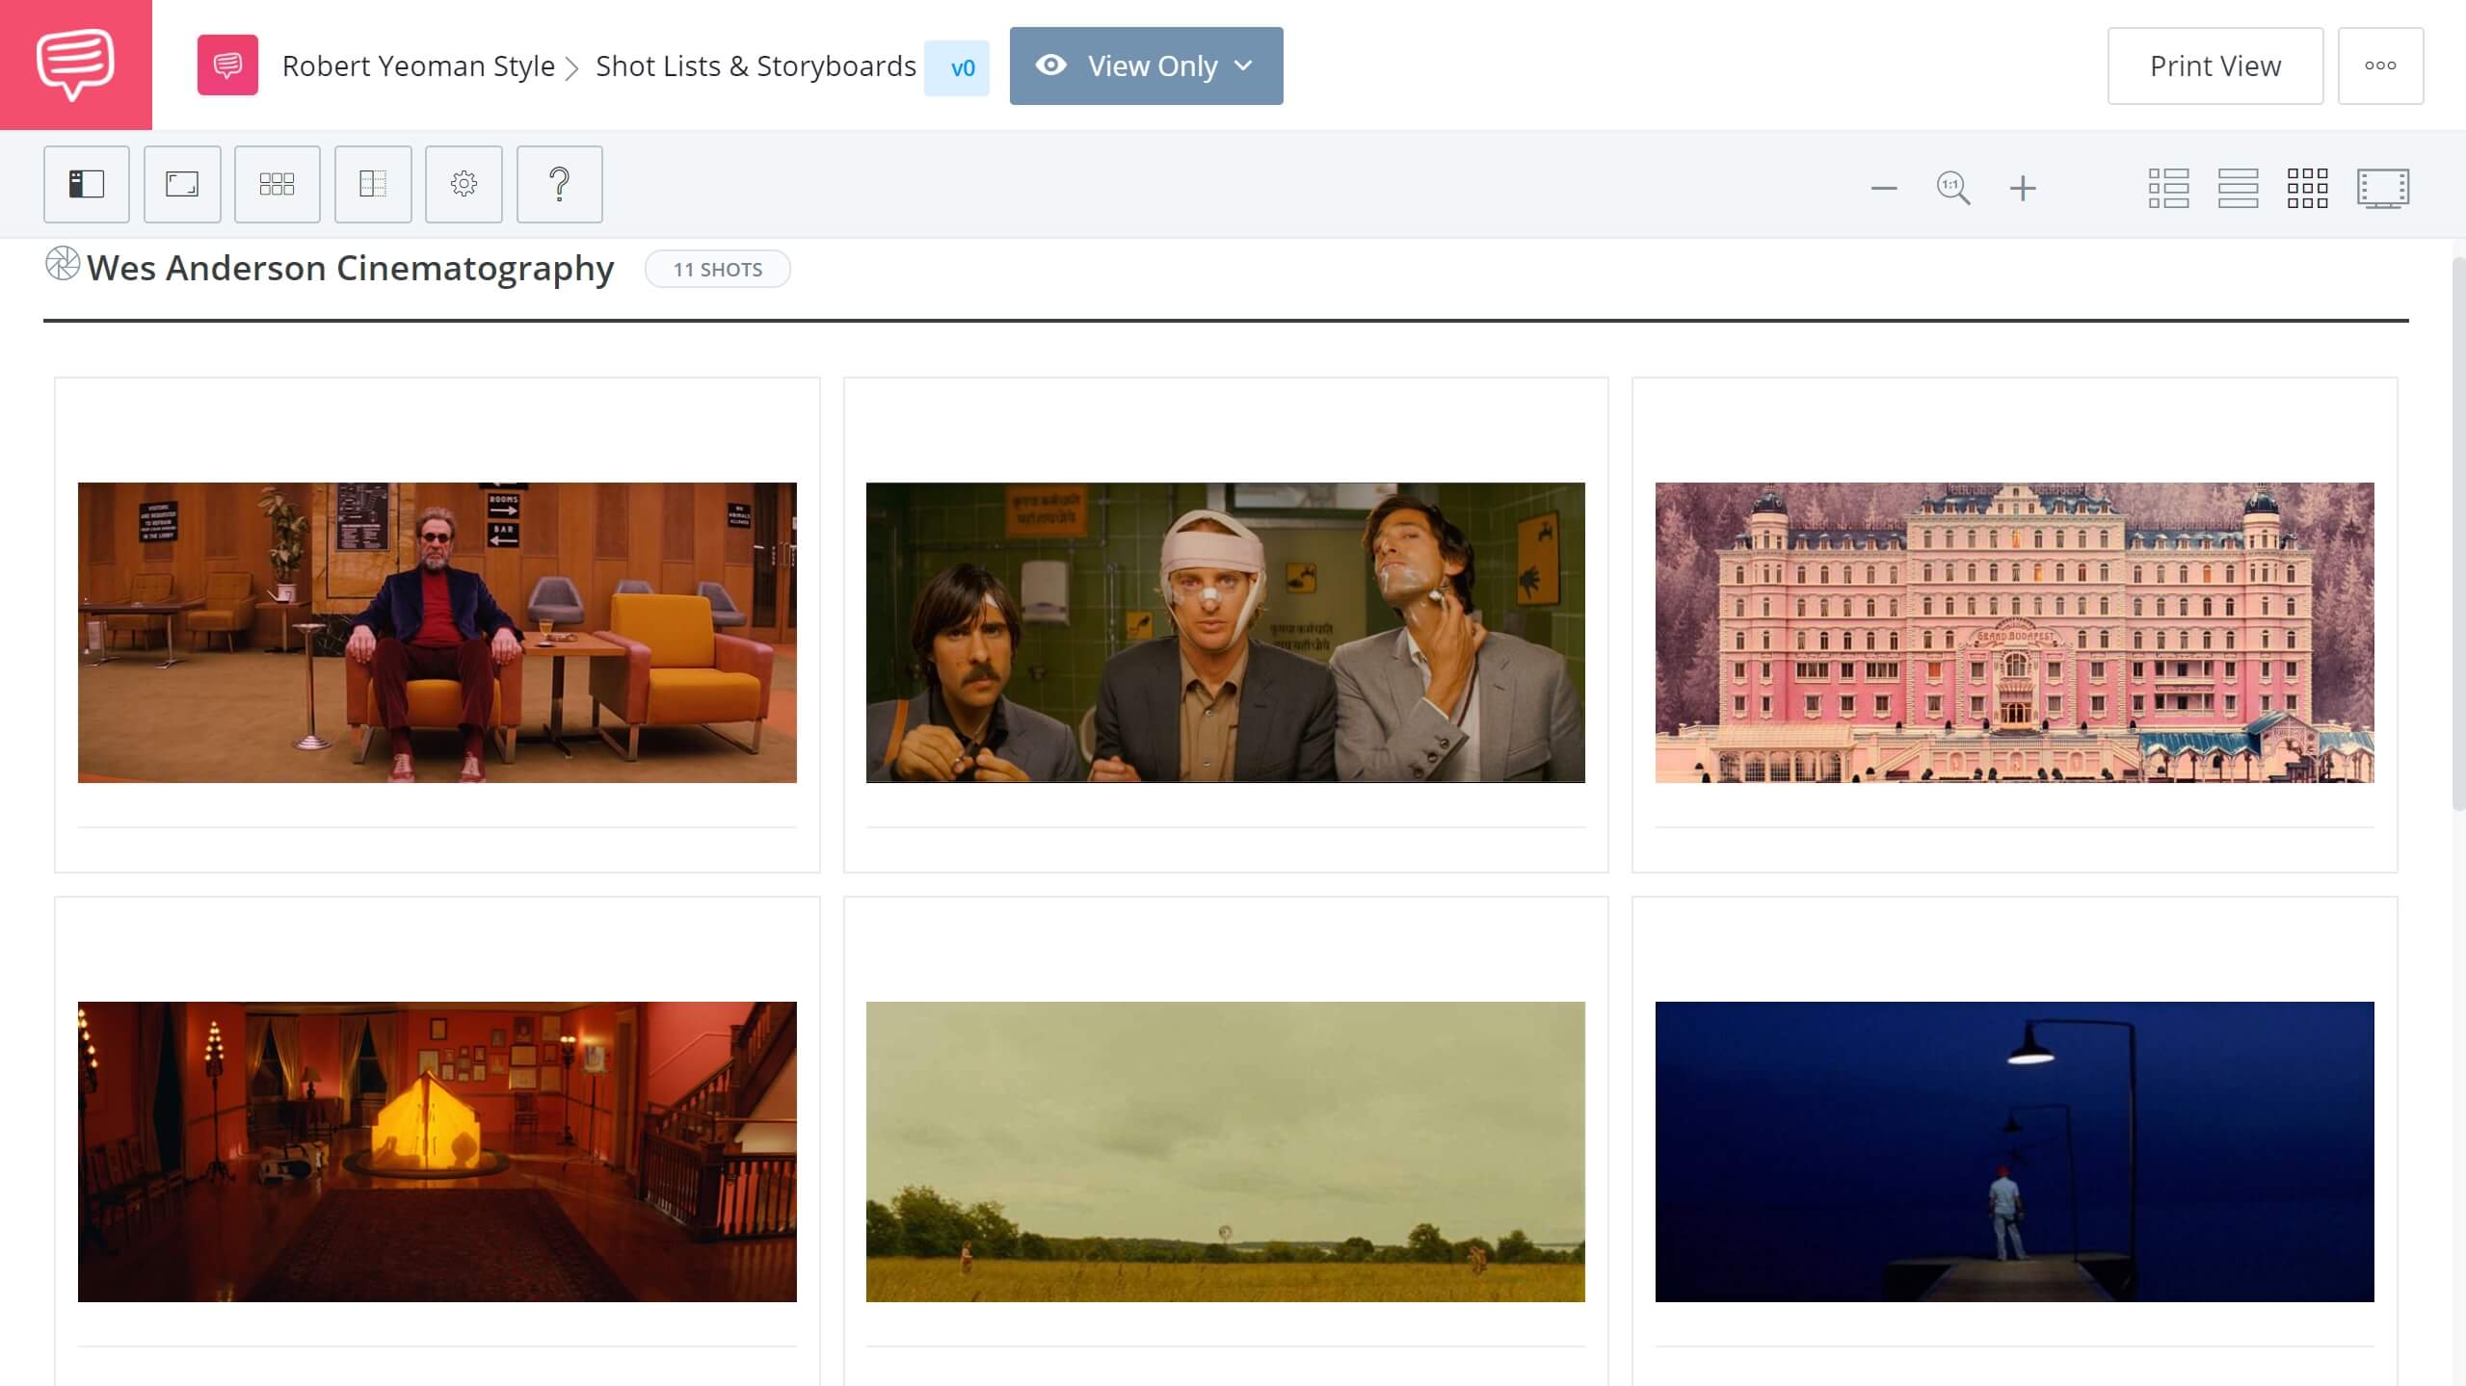This screenshot has height=1386, width=2466.
Task: Switch to compact rows view icon
Action: tap(2238, 188)
